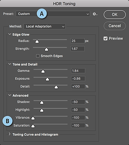The image size is (129, 145).
Task: Click the Strength slider handle
Action: click(46, 49)
